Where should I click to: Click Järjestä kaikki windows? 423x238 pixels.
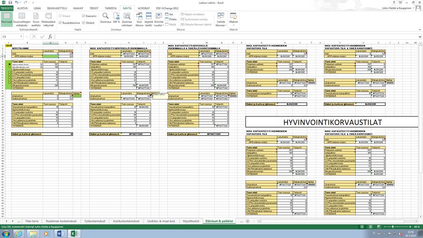pos(149,19)
